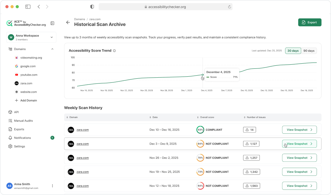Toggle the Safari sidebar button
Viewport: 331px width, 195px height.
coord(28,7)
